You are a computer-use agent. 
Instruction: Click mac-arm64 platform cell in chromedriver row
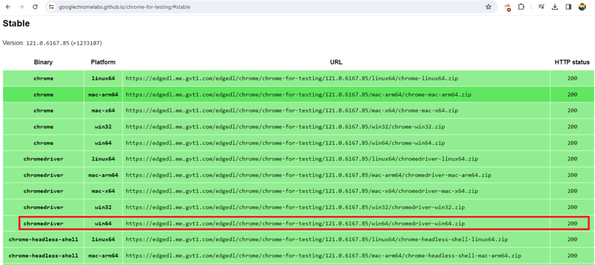coord(103,175)
